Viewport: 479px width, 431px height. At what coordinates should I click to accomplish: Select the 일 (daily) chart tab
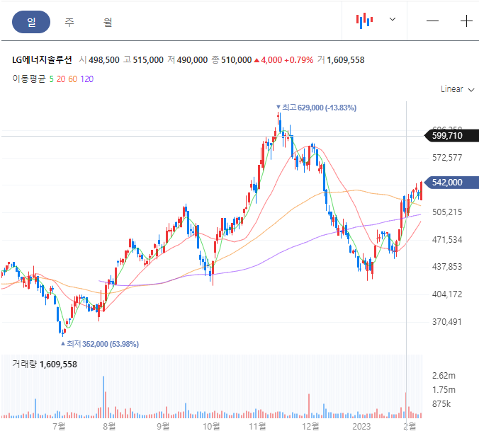(31, 22)
